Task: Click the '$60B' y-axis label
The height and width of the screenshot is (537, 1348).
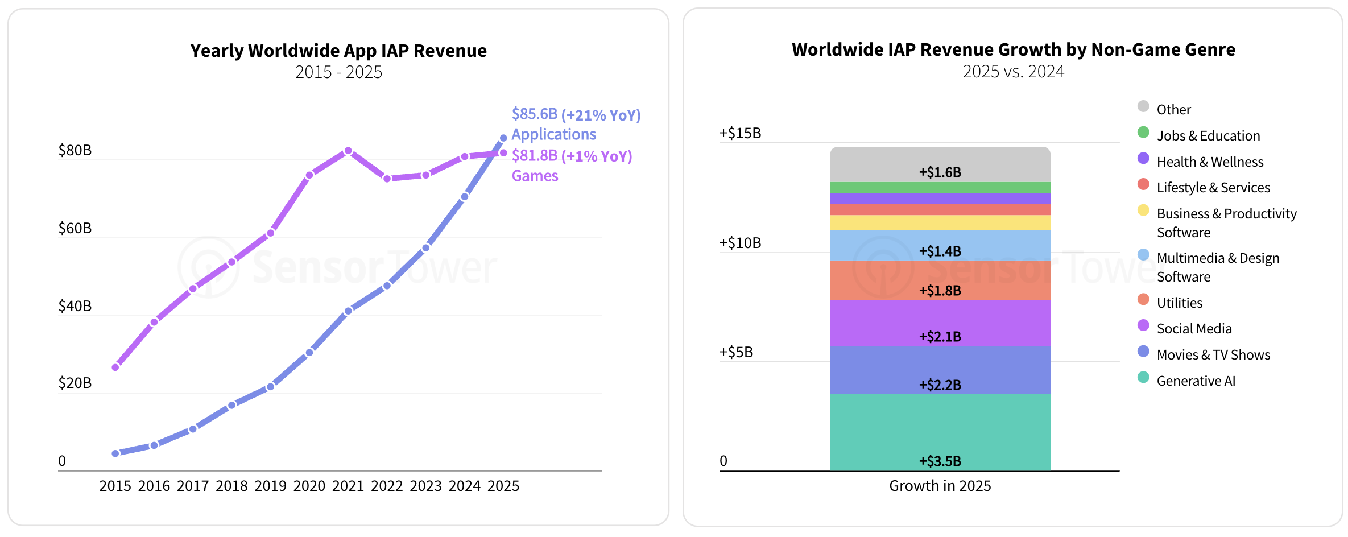Action: (x=75, y=228)
